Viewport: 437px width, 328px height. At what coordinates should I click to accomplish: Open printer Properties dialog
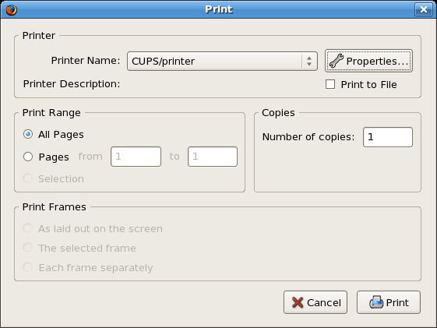coord(368,61)
